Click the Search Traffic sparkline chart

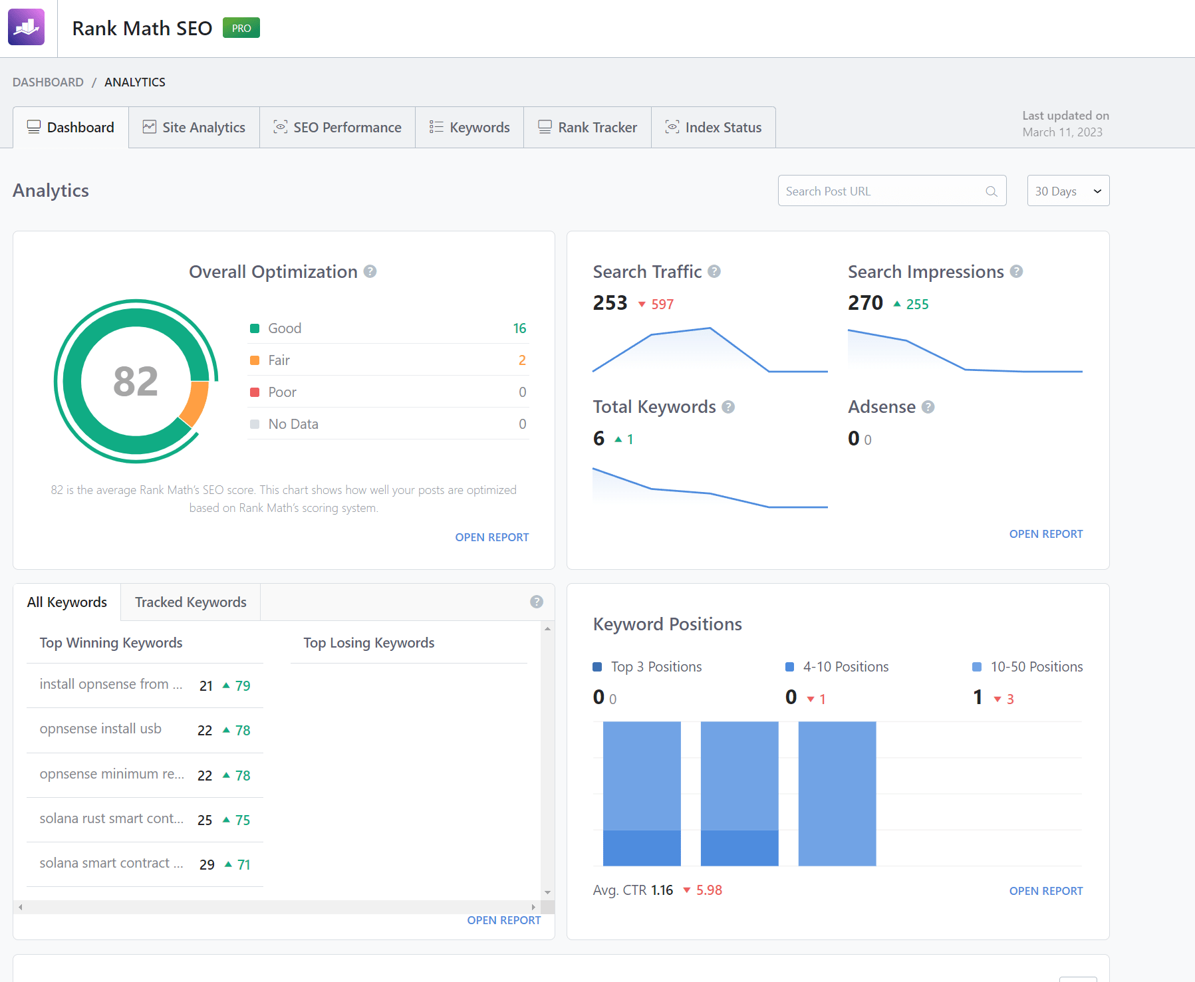pyautogui.click(x=710, y=350)
